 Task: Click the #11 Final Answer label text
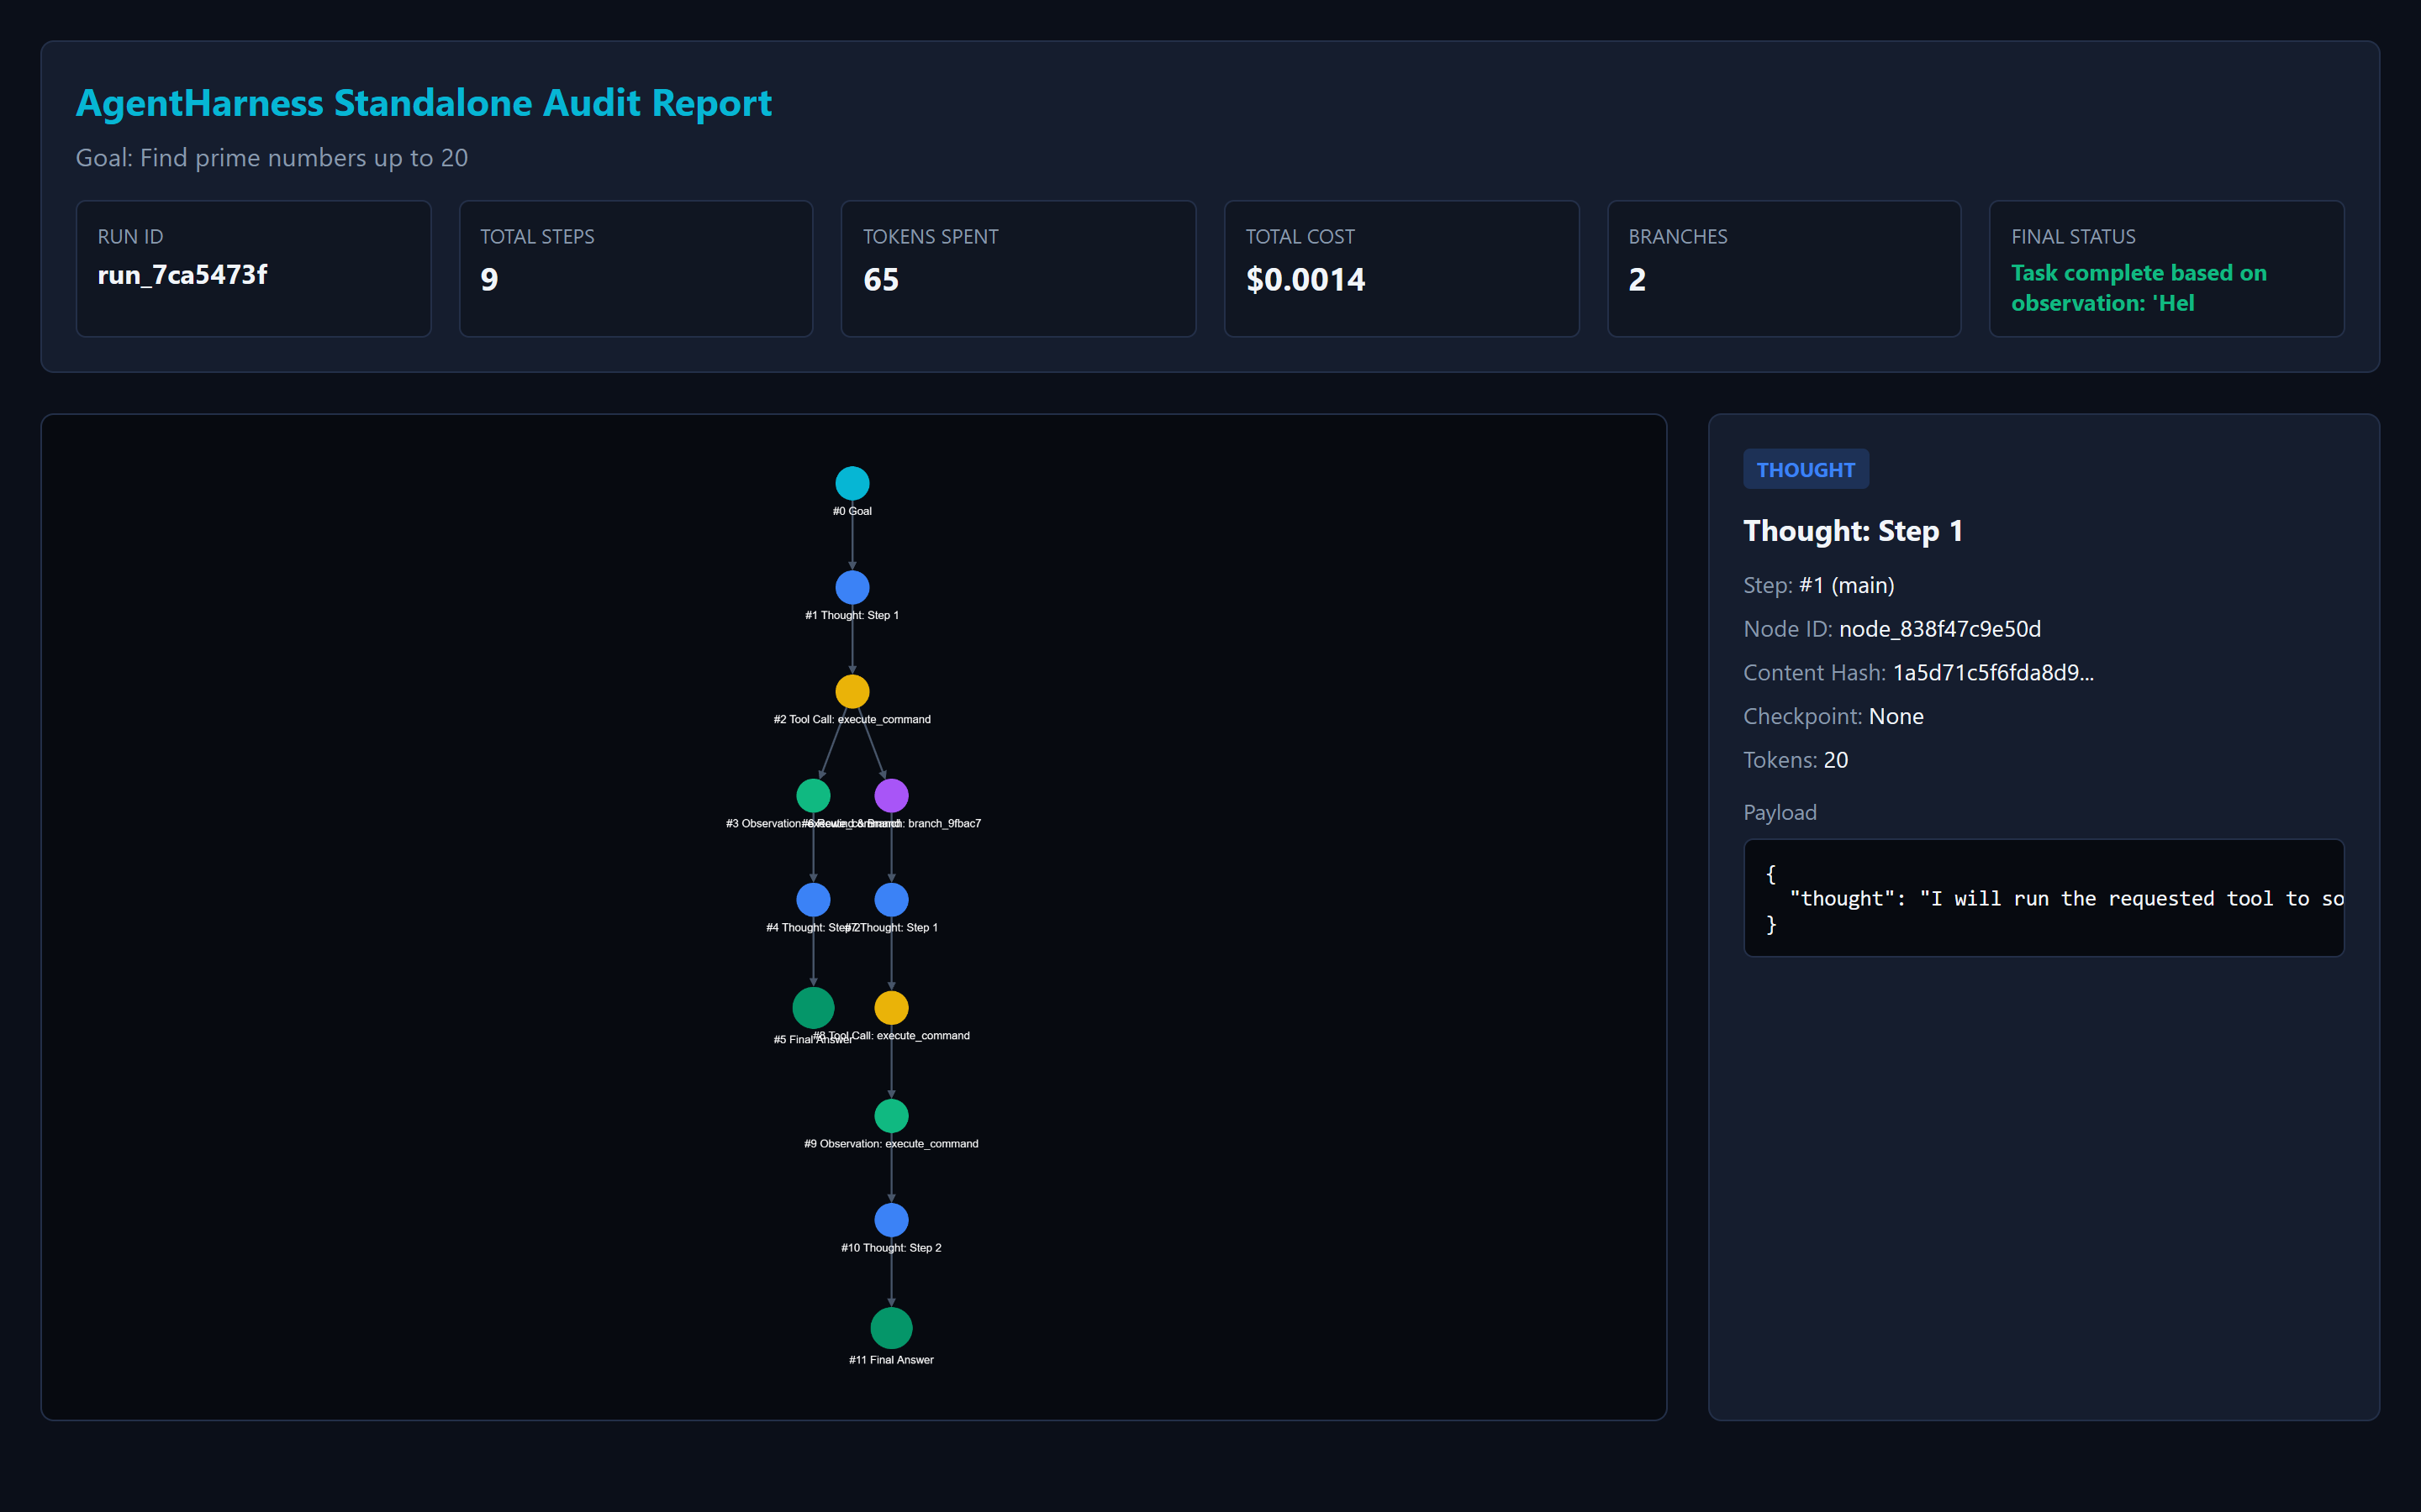click(x=891, y=1359)
